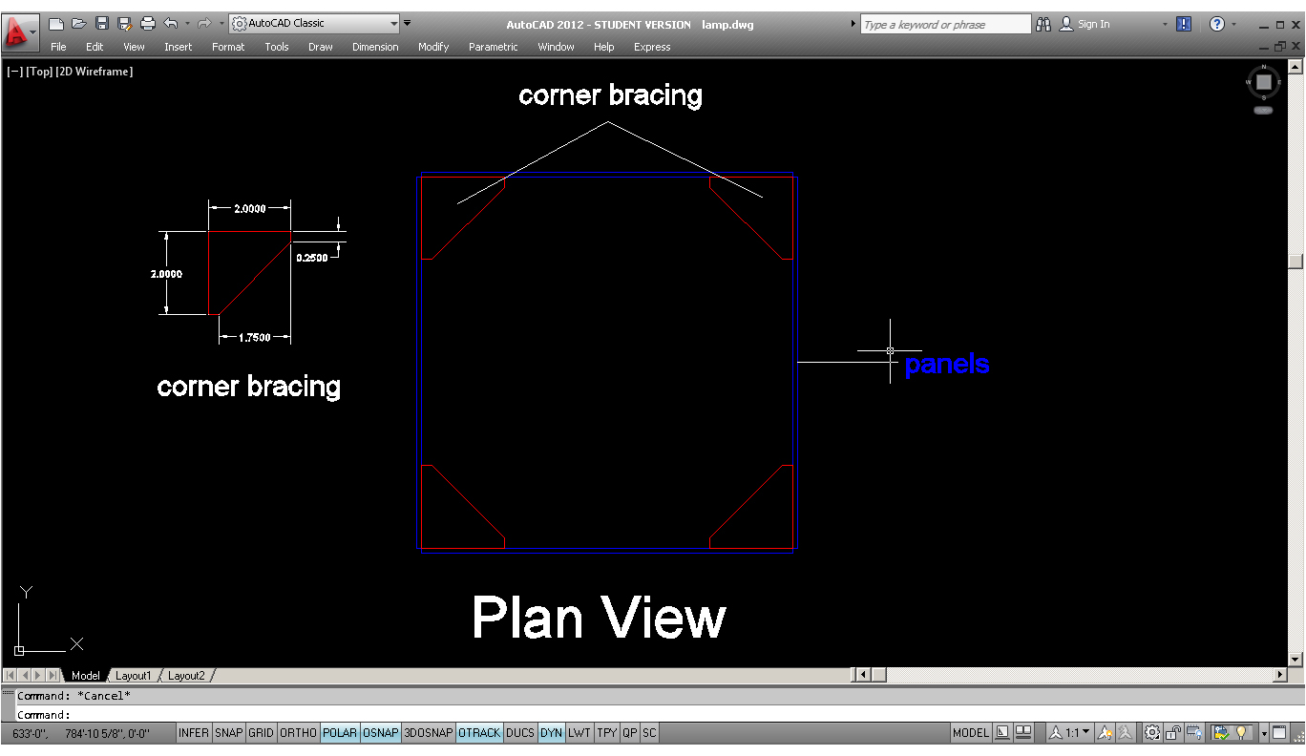This screenshot has height=756, width=1306.
Task: Click the auto-add annotation scales icon
Action: pyautogui.click(x=1126, y=733)
